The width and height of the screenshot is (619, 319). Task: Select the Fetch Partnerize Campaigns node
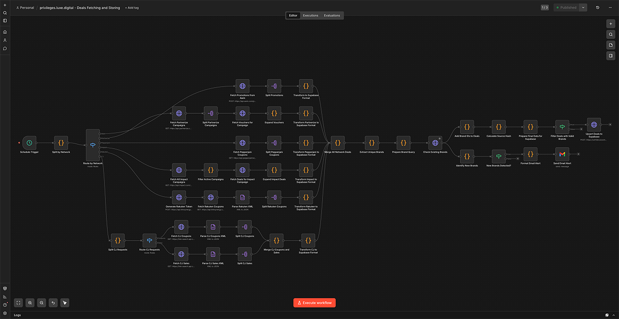(179, 114)
